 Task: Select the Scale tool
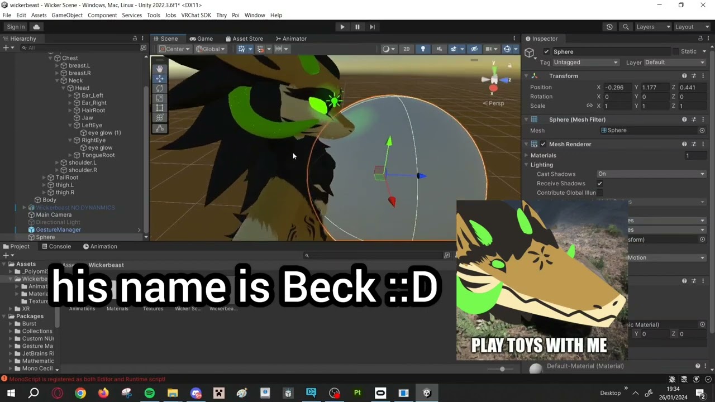tap(160, 98)
